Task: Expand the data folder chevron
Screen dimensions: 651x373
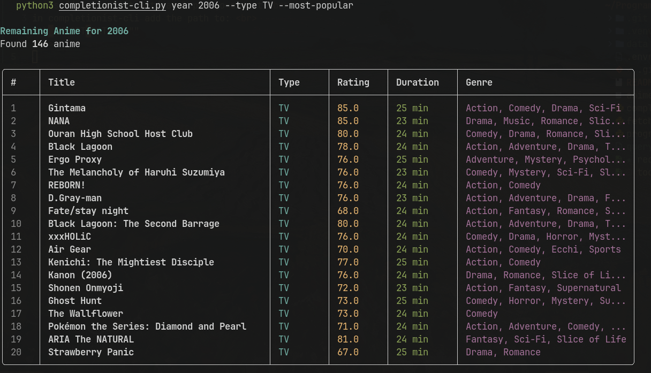Action: click(x=610, y=44)
